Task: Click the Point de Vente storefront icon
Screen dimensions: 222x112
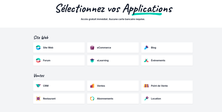Action: pos(146,86)
